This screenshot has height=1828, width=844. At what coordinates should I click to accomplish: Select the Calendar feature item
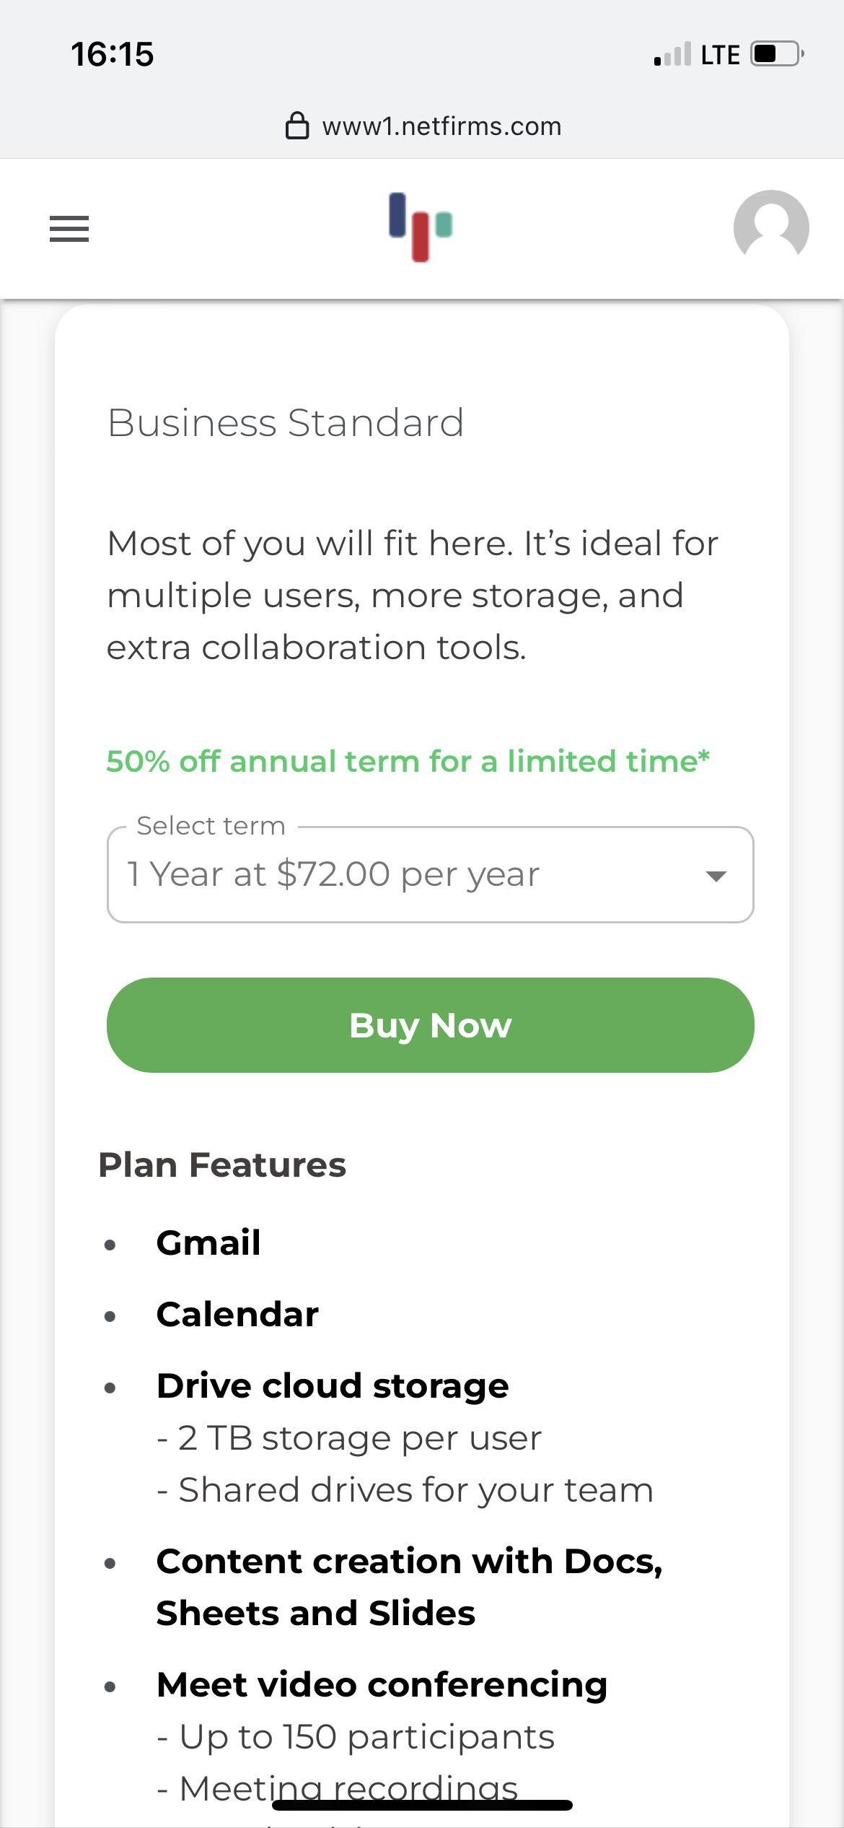pos(237,1314)
